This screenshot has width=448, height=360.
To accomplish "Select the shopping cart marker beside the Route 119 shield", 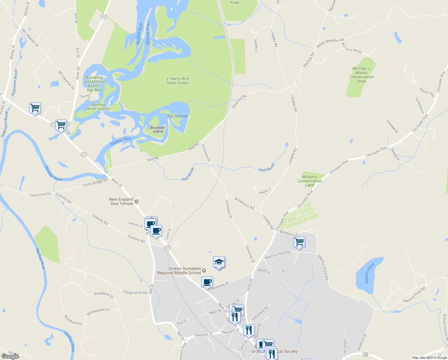I will [x=61, y=125].
